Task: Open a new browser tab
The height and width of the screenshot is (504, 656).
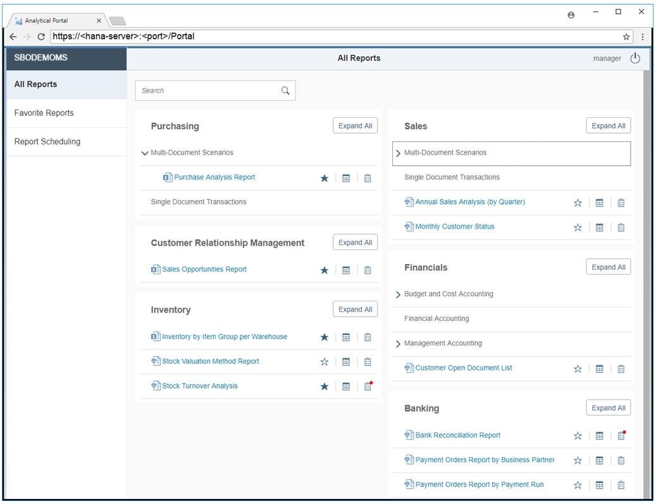Action: point(117,21)
